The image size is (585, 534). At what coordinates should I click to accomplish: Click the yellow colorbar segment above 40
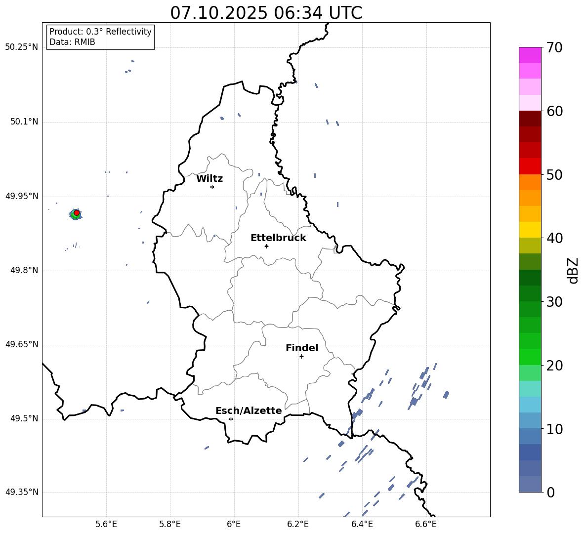coord(530,230)
